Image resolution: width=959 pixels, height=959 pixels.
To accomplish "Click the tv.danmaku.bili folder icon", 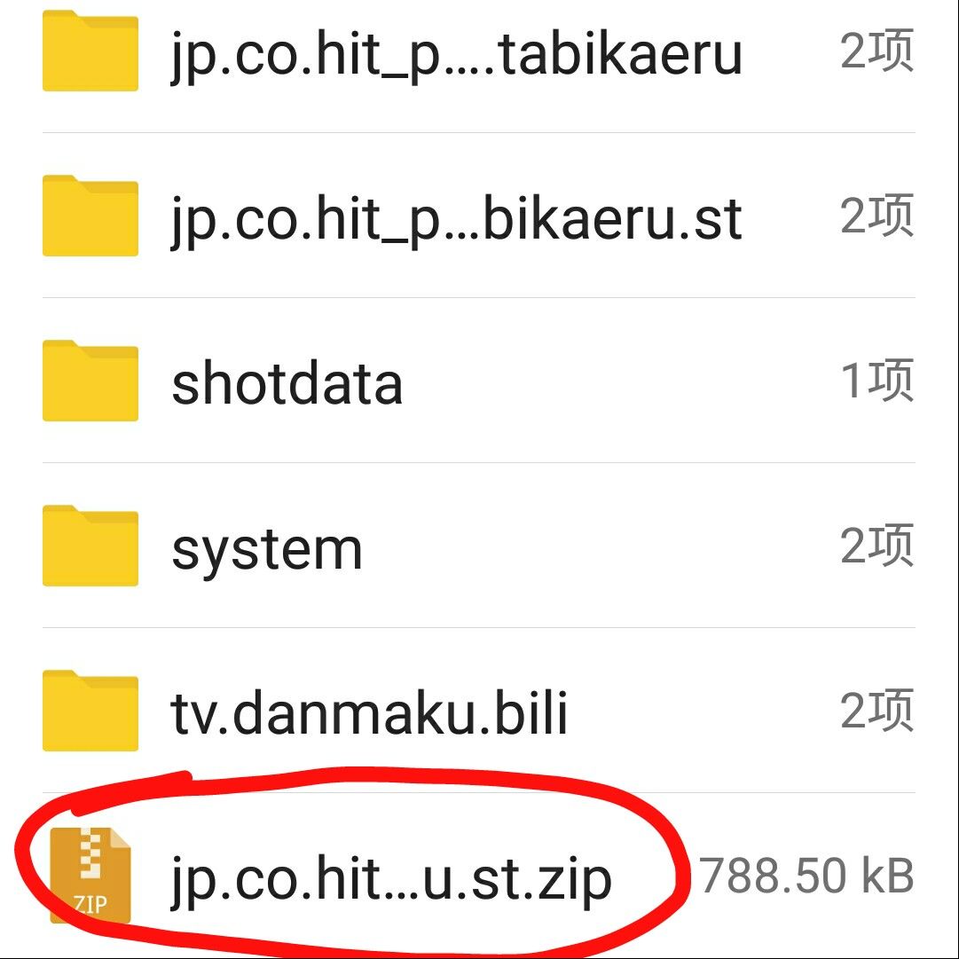I will click(x=90, y=711).
